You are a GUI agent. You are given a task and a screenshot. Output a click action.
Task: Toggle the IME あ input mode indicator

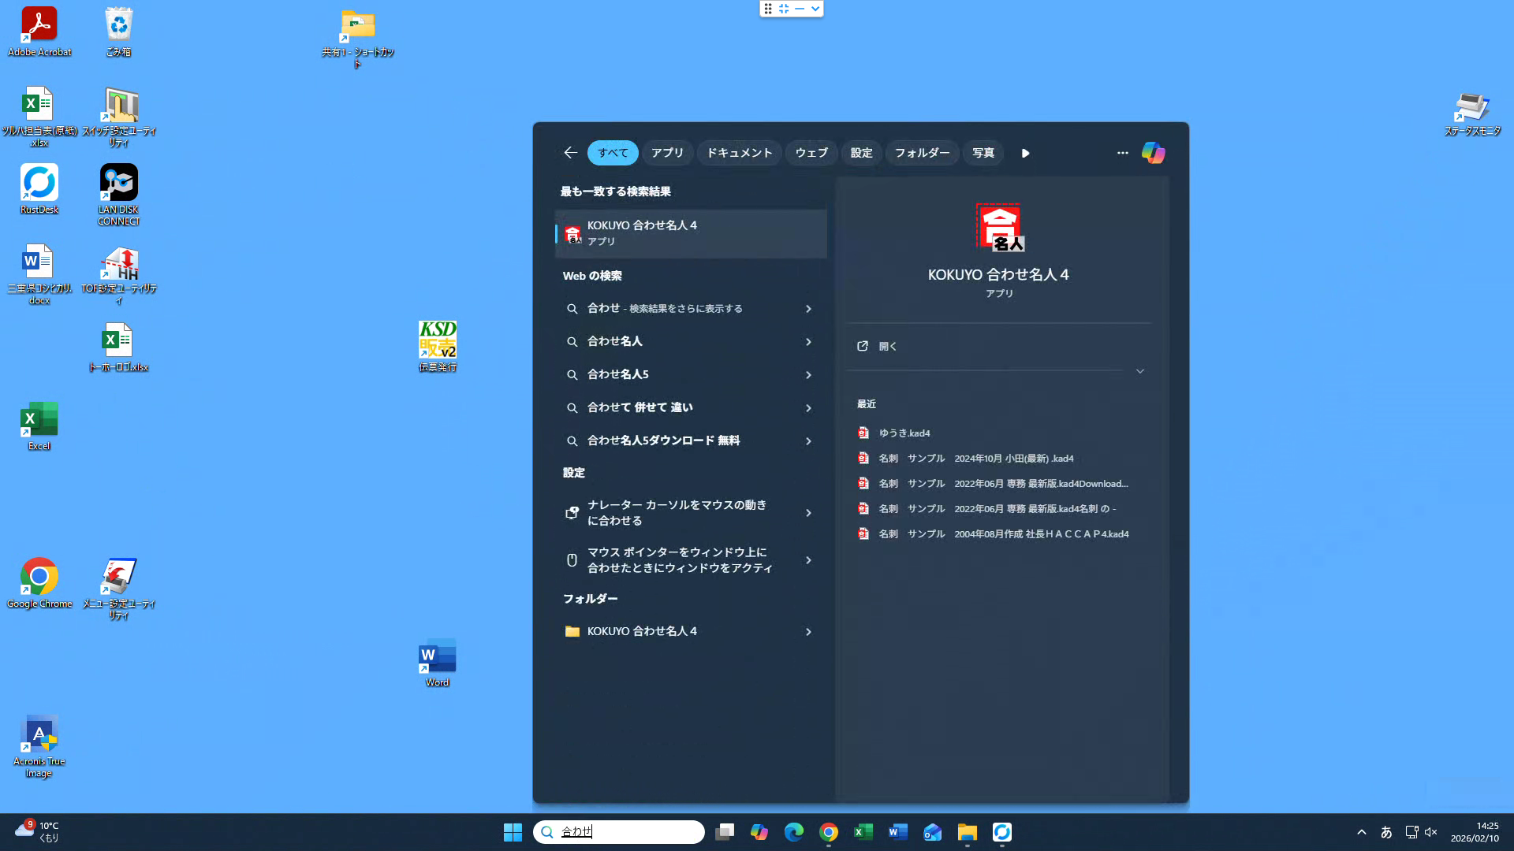pyautogui.click(x=1386, y=832)
